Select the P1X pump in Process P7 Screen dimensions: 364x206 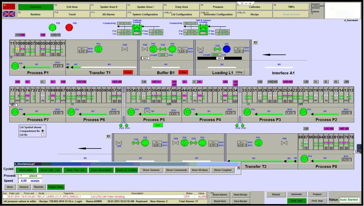[x=15, y=112]
